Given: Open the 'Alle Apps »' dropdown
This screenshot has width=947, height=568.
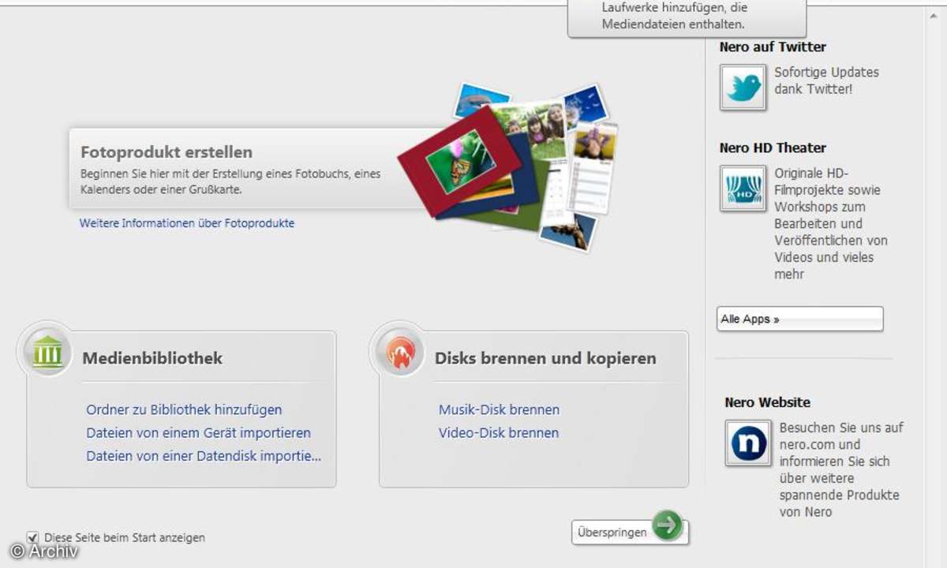Looking at the screenshot, I should [x=800, y=319].
